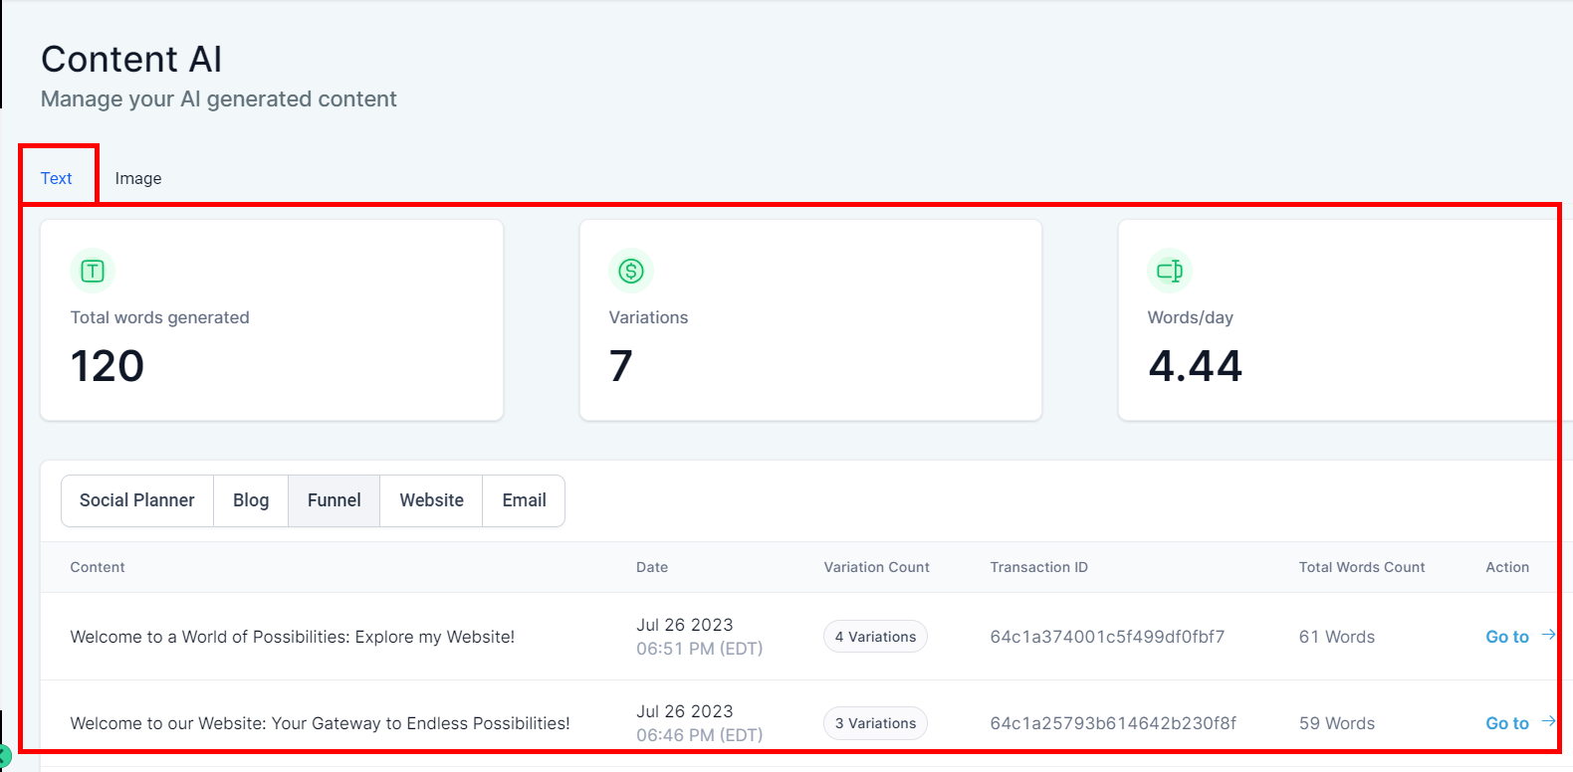Screen dimensions: 1573x772
Task: Open the Image tab
Action: [x=138, y=178]
